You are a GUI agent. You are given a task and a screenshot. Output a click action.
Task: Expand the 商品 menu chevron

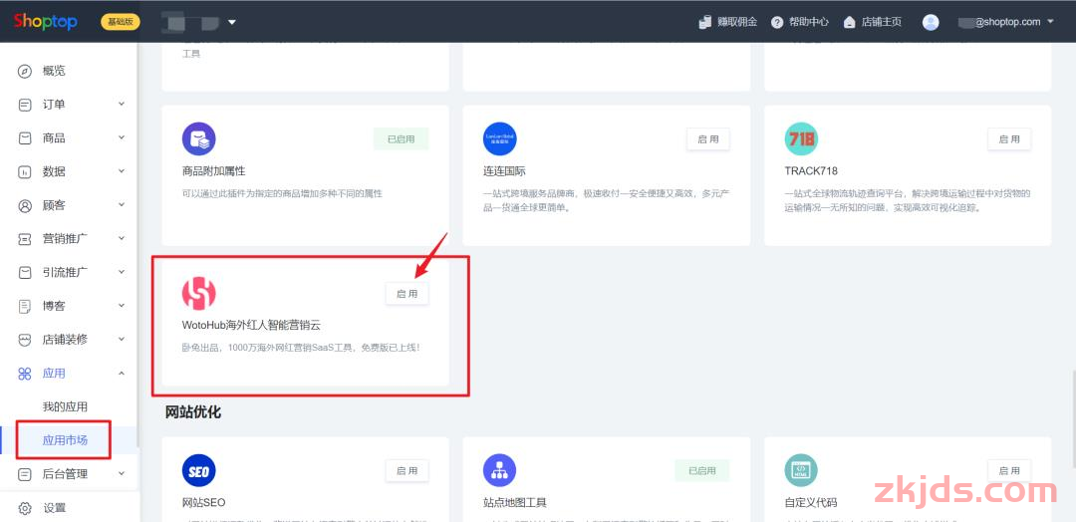(x=122, y=137)
